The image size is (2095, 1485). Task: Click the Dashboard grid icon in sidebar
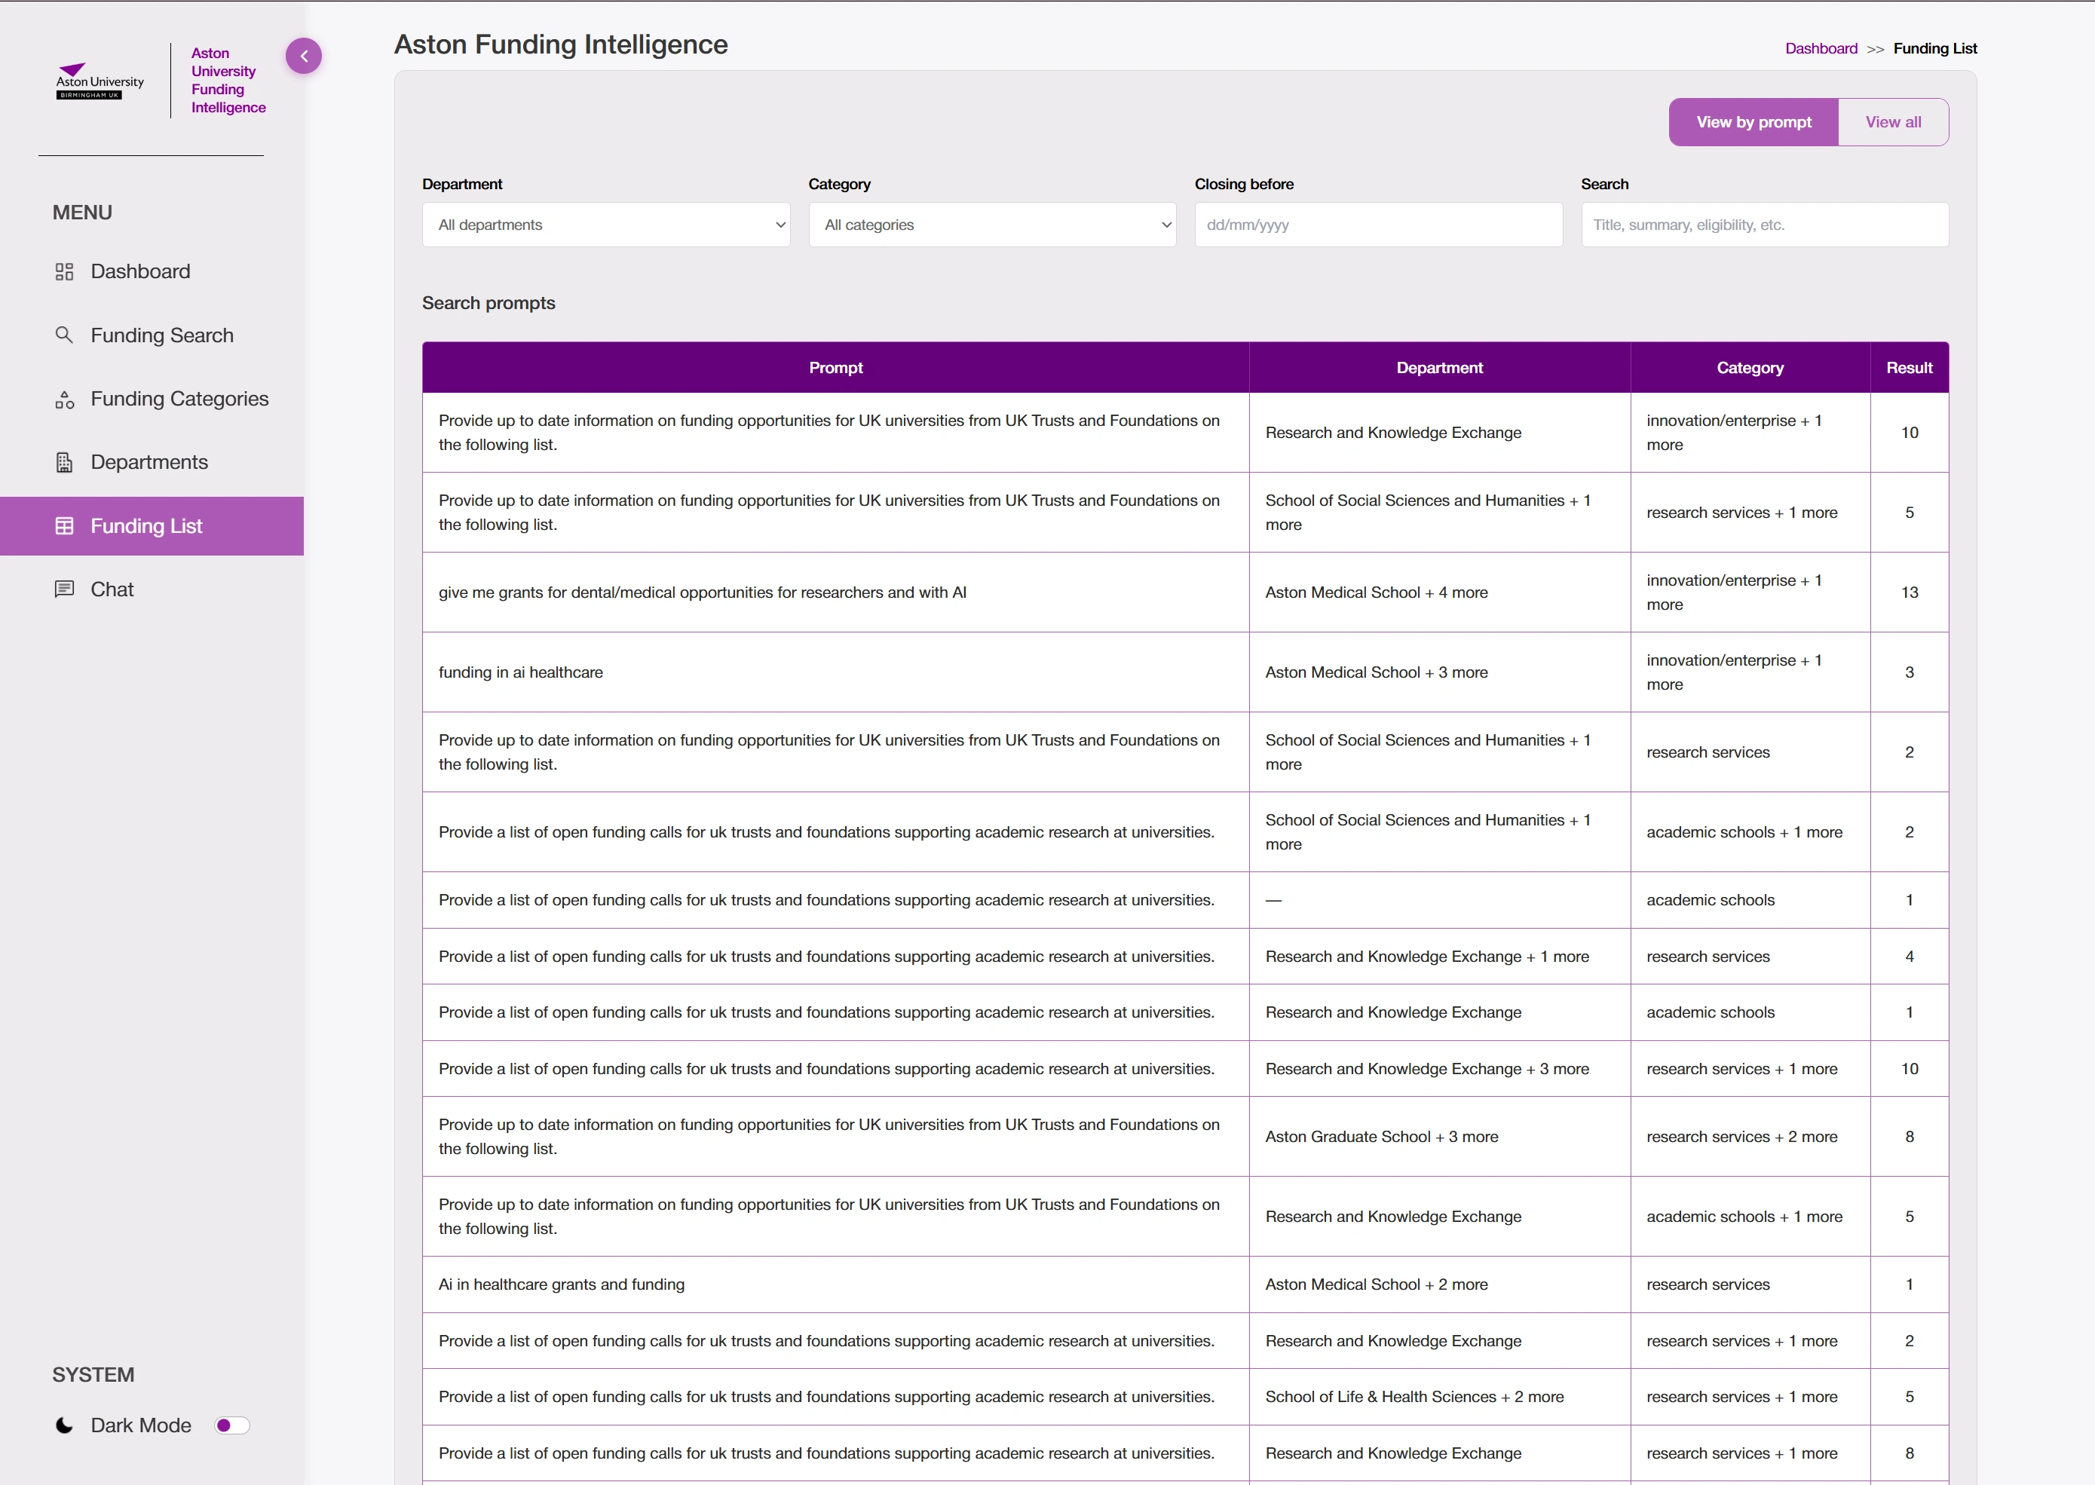click(x=64, y=271)
